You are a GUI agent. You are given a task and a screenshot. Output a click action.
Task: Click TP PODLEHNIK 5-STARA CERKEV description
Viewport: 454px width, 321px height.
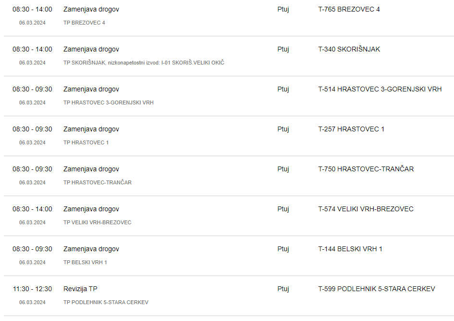tap(106, 302)
